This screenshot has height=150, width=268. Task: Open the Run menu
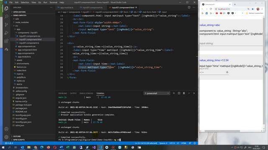click(x=45, y=2)
